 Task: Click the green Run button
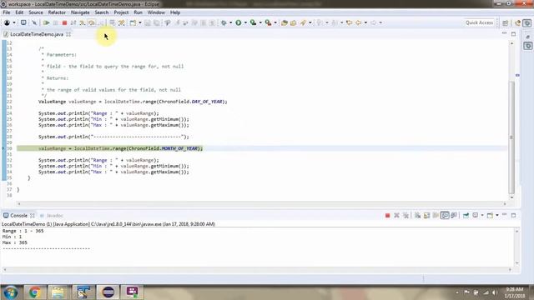239,22
